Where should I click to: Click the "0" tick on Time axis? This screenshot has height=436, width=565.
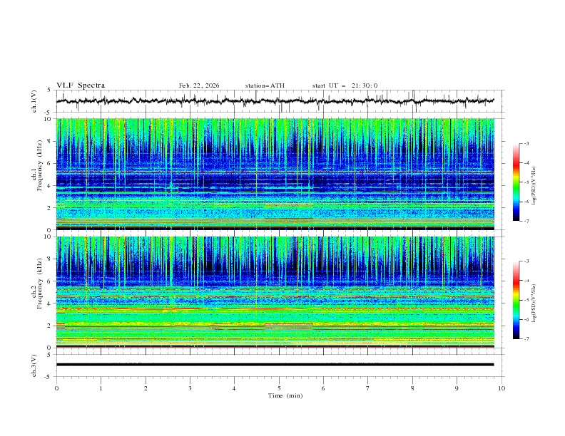tap(56, 388)
